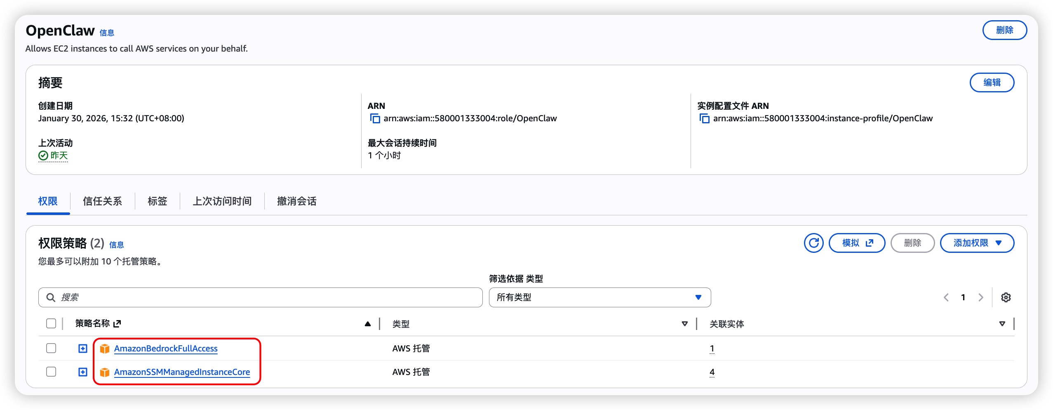Screen dimensions: 1053x410
Task: Click the 编辑 summary button
Action: click(992, 82)
